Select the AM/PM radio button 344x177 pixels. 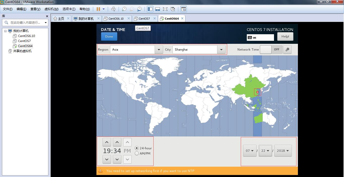(x=137, y=153)
